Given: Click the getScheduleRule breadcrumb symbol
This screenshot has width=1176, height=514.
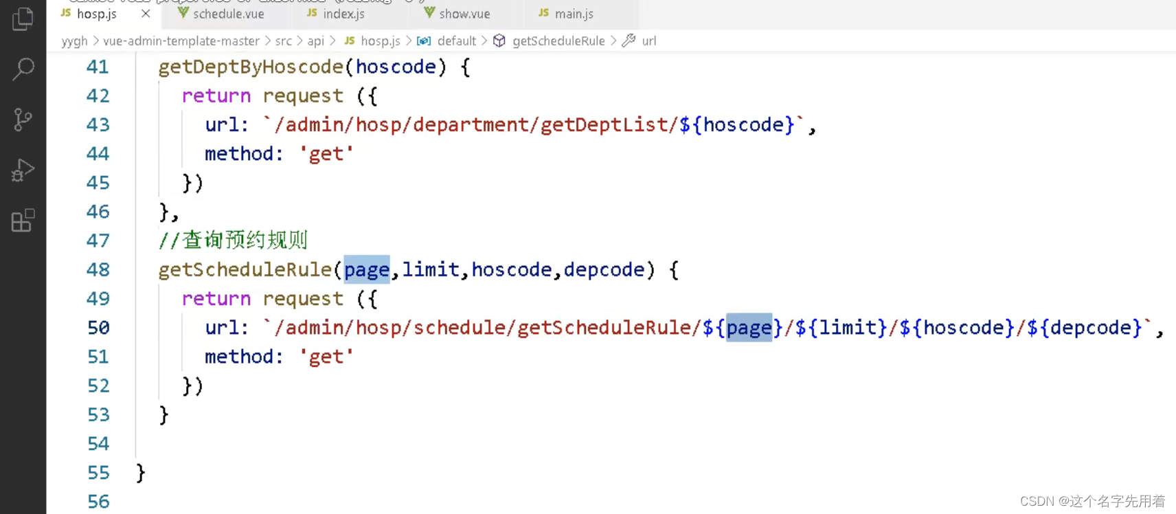Looking at the screenshot, I should 558,41.
